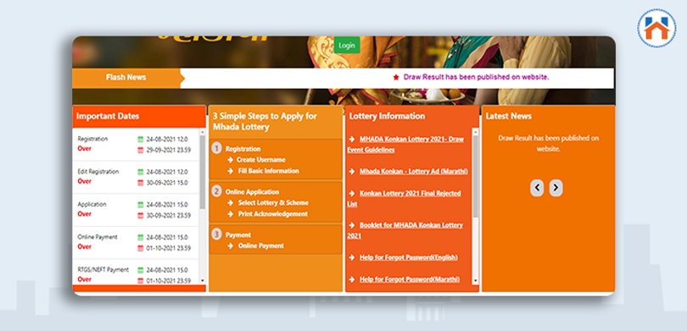Click the arrow beside Print Acknowledgement

[x=231, y=214]
